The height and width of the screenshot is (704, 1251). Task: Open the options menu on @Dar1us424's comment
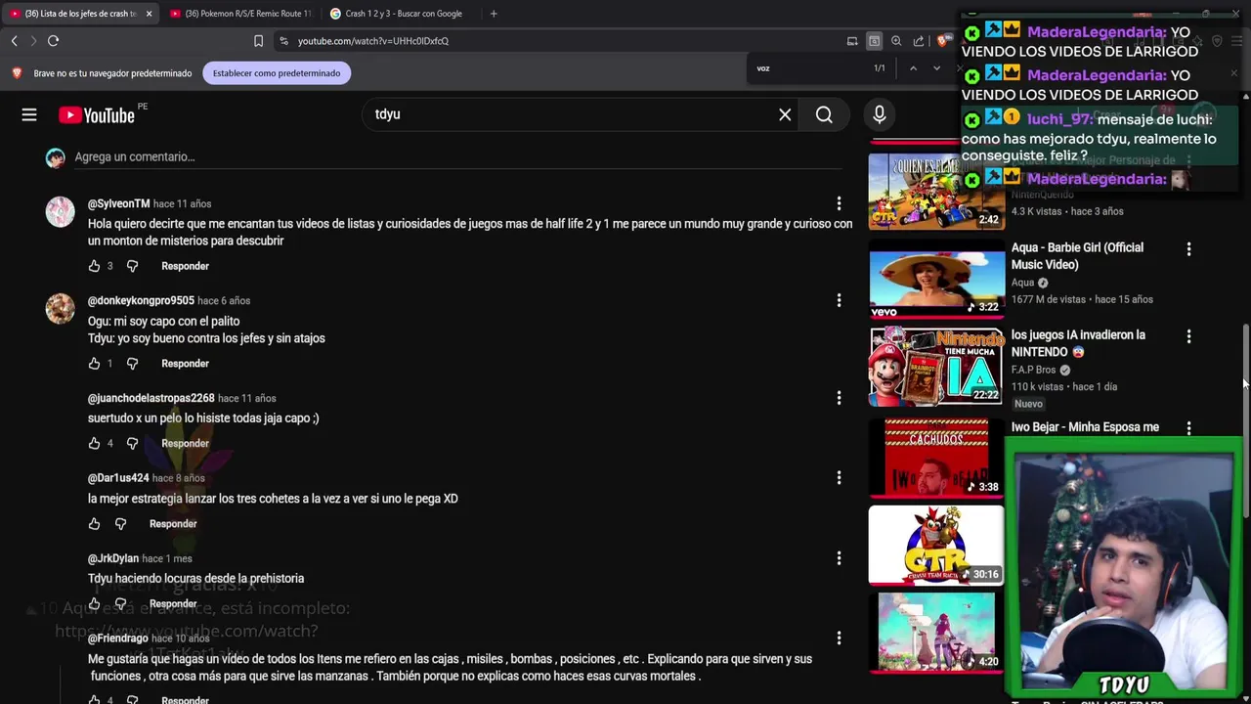pos(839,478)
